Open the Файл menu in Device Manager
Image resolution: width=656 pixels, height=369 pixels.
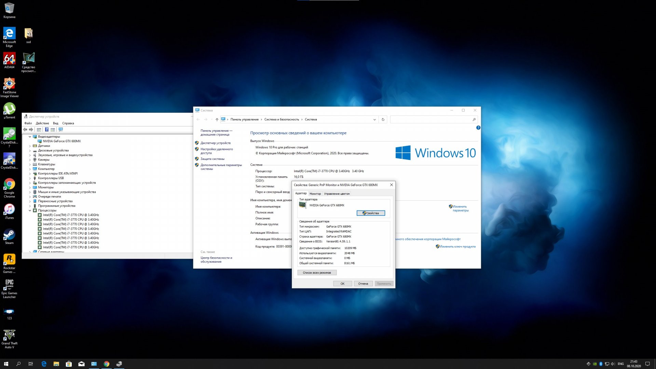28,123
